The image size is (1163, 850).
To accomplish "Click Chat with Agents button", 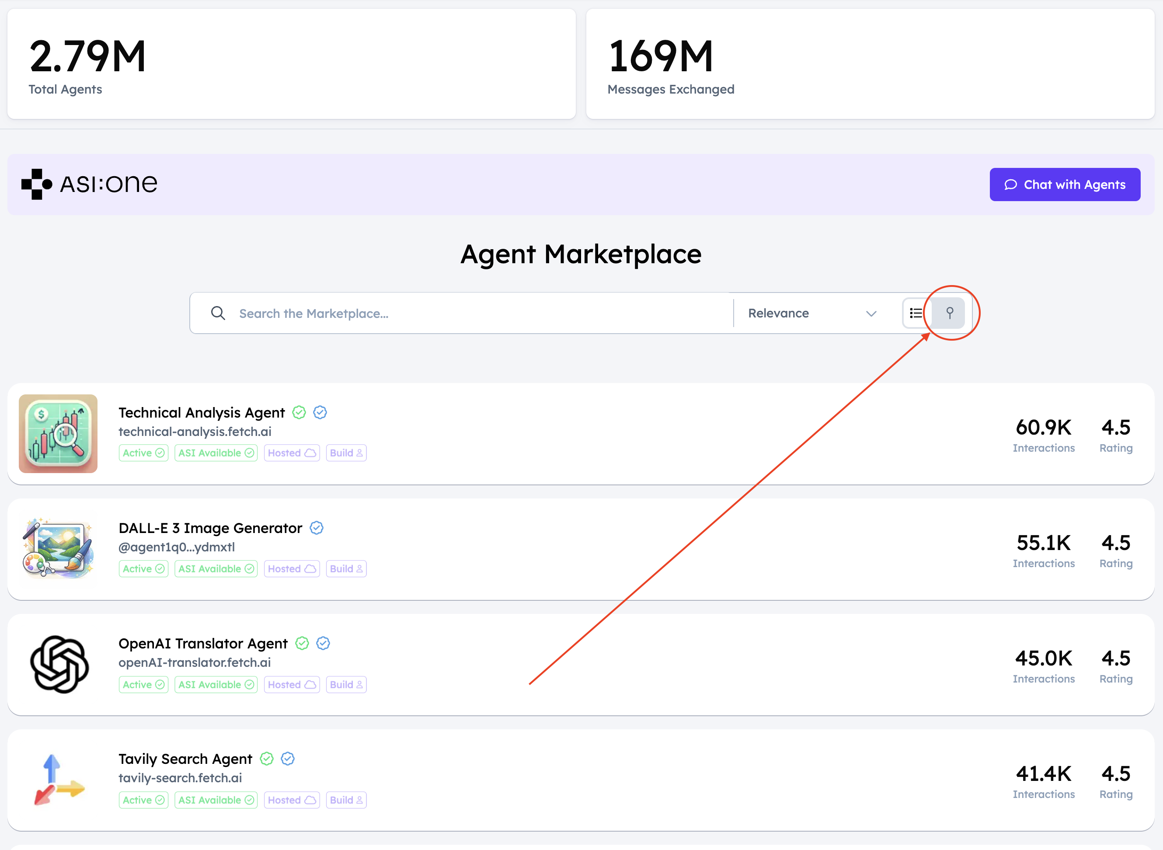I will coord(1065,185).
